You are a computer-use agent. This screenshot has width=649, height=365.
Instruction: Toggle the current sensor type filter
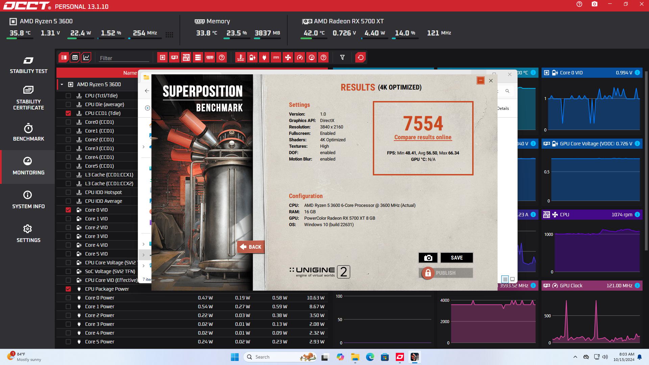point(276,57)
